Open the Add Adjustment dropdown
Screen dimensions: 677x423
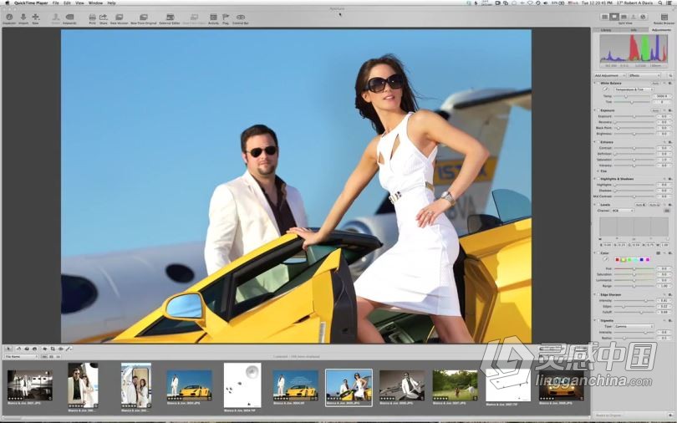(609, 75)
